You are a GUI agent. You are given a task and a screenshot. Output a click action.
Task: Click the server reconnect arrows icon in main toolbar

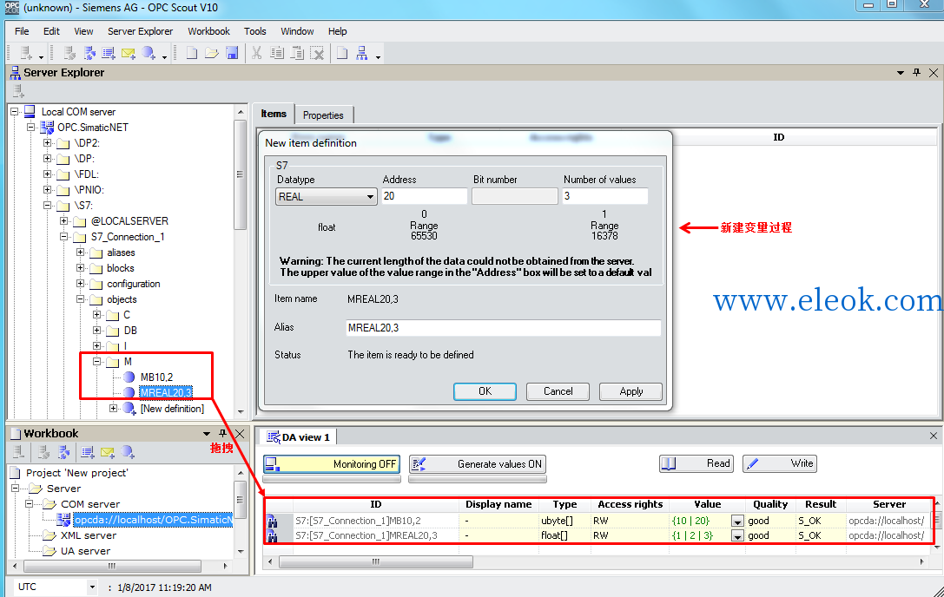pos(89,53)
